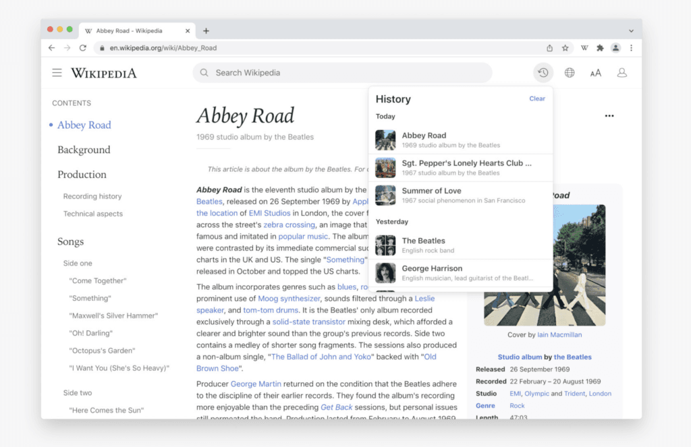
Task: Open the Wikipedia extension icon
Action: click(x=584, y=48)
